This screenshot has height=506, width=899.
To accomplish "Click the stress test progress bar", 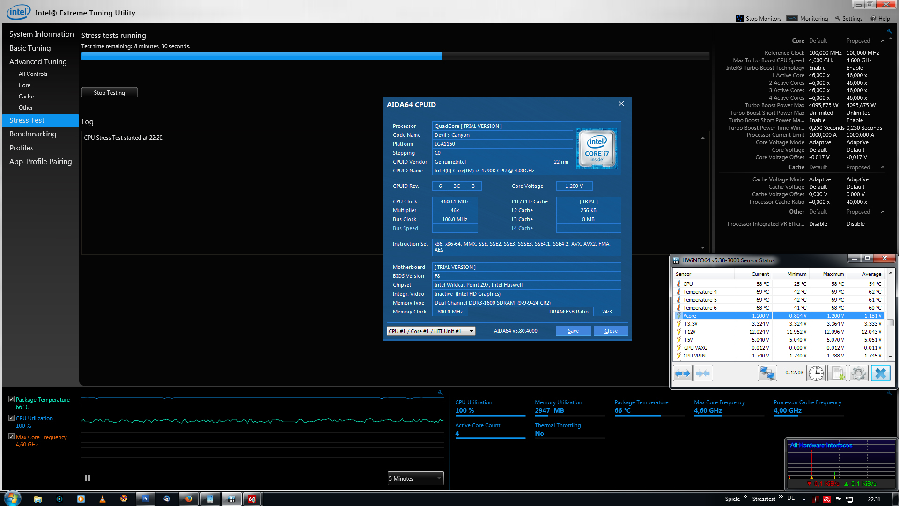I will click(x=395, y=56).
